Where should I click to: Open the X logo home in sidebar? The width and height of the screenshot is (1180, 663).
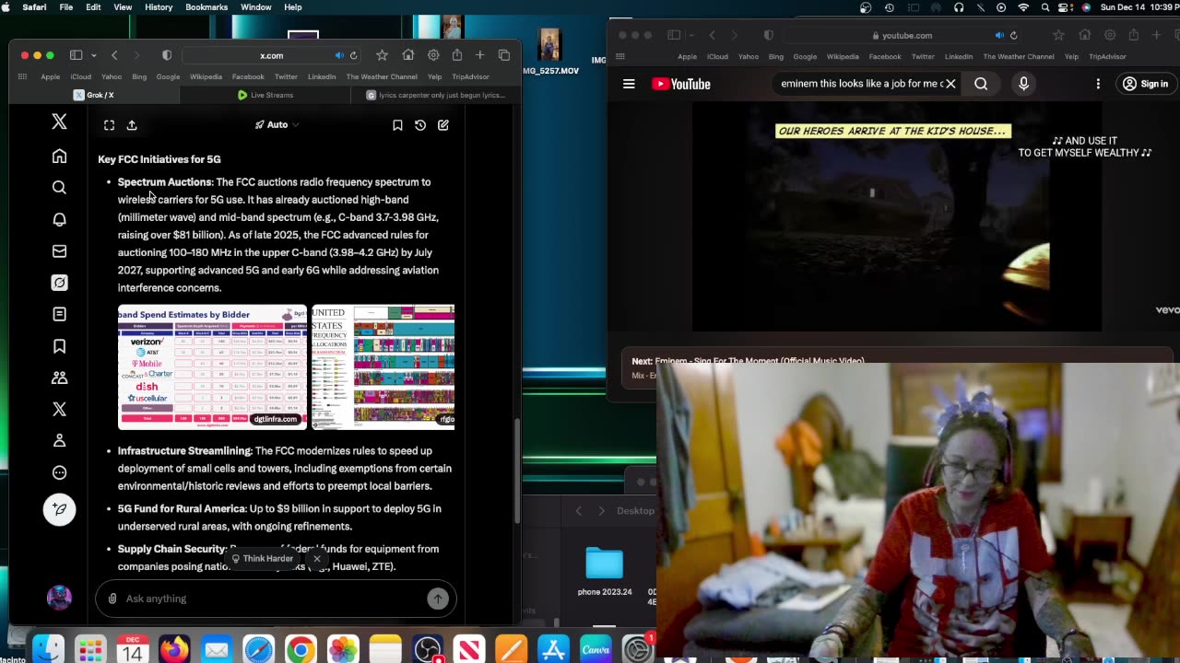click(x=59, y=122)
